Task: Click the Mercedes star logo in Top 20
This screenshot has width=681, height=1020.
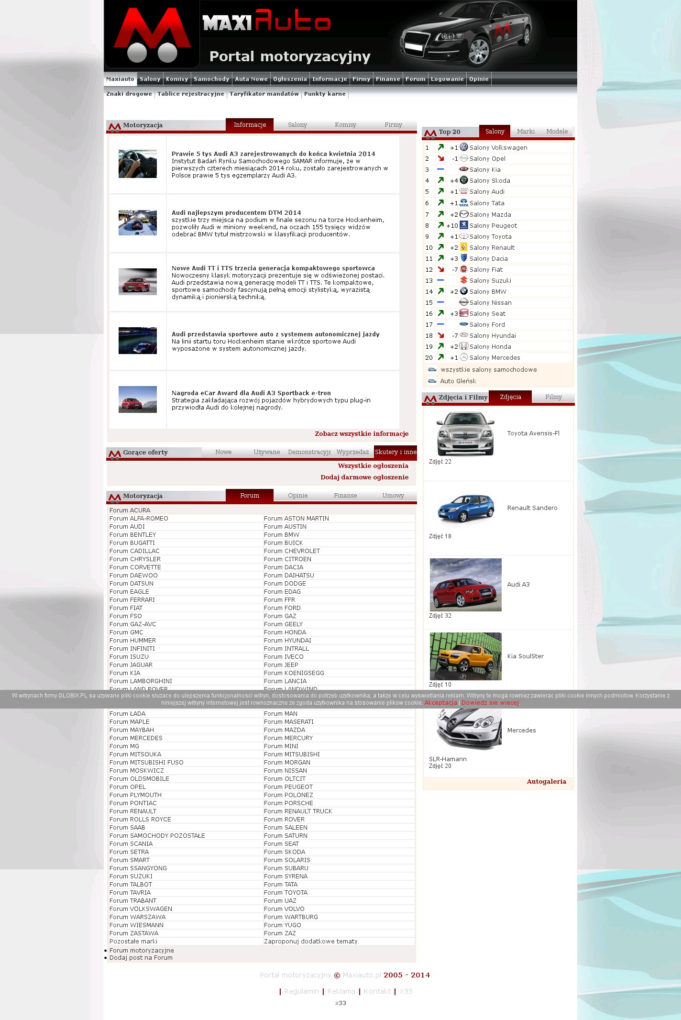Action: tap(464, 357)
